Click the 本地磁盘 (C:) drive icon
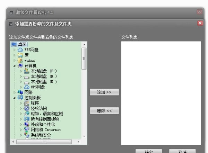Viewport: 208px width, 153px height. click(x=27, y=71)
